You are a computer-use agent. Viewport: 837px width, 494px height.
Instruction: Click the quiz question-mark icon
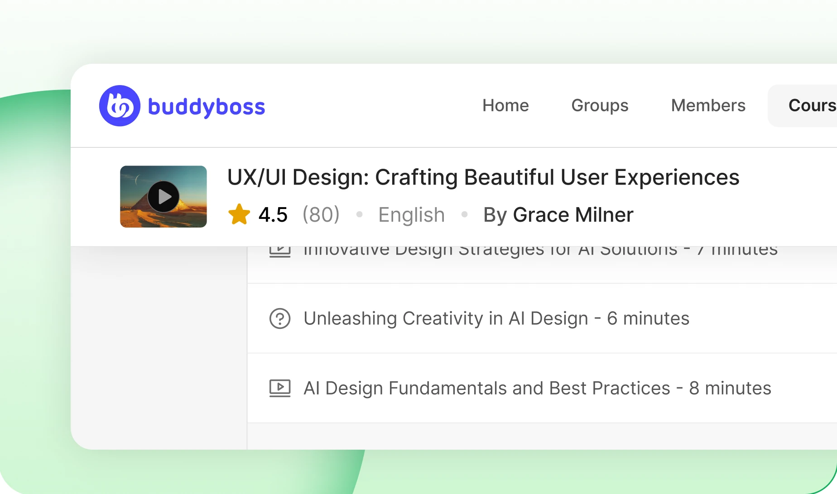(280, 318)
